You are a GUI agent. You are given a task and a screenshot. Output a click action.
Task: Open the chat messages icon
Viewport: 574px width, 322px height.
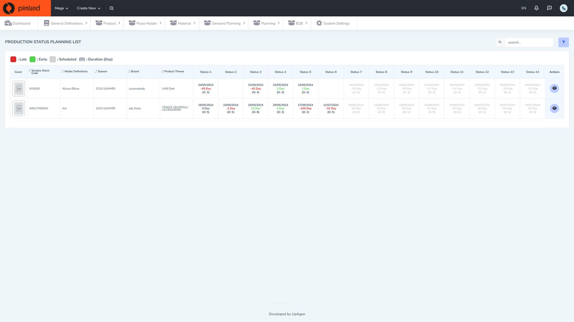click(x=549, y=8)
